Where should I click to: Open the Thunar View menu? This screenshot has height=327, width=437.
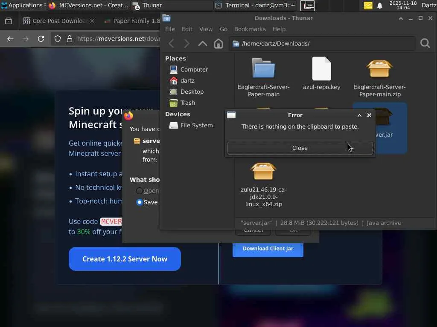pyautogui.click(x=206, y=29)
